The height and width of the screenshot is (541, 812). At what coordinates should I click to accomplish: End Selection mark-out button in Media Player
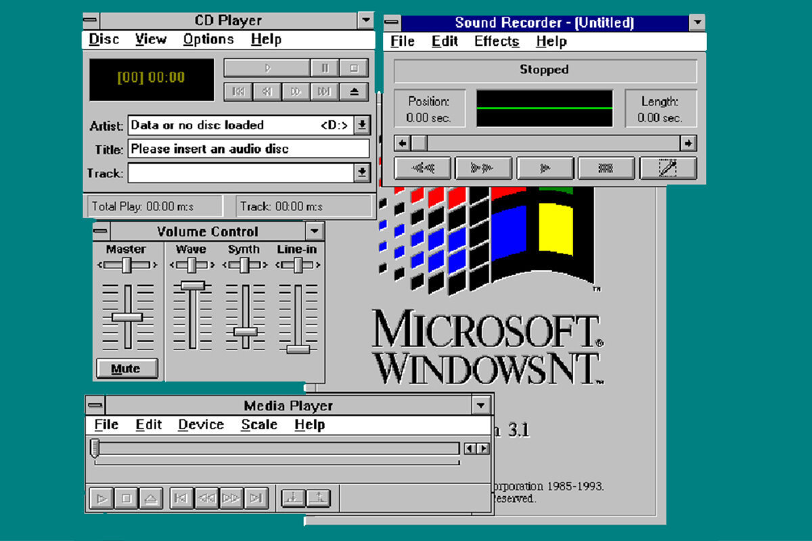pyautogui.click(x=318, y=498)
